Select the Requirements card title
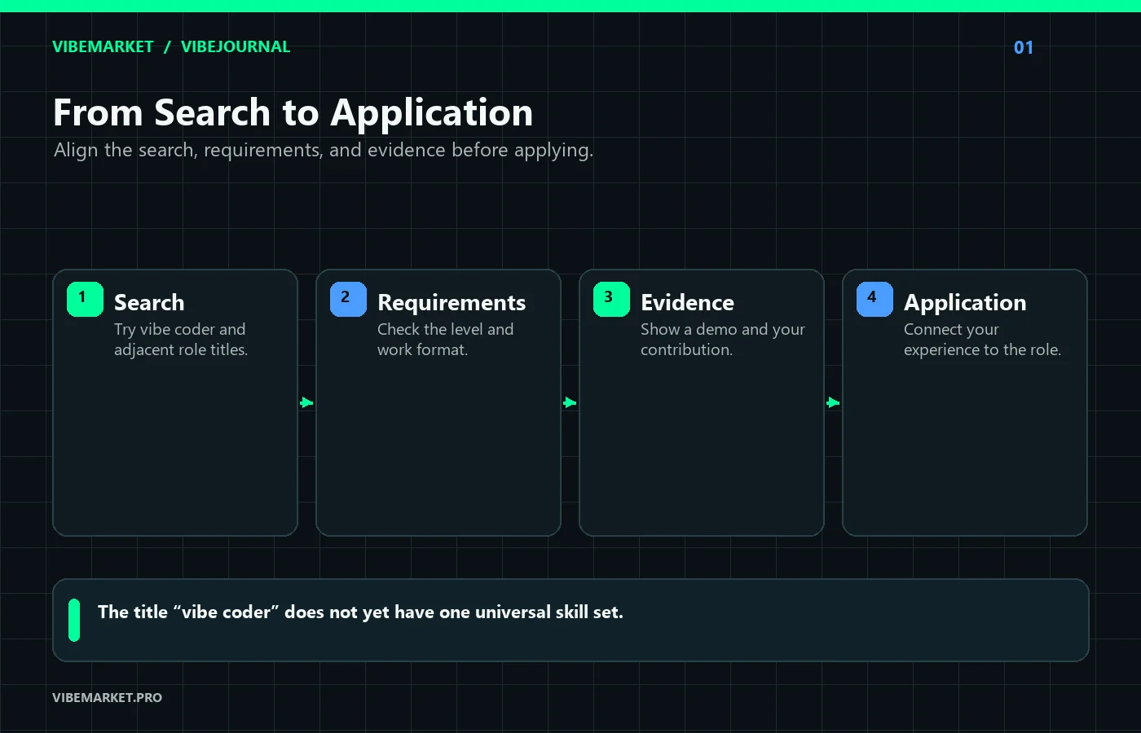 click(x=452, y=303)
